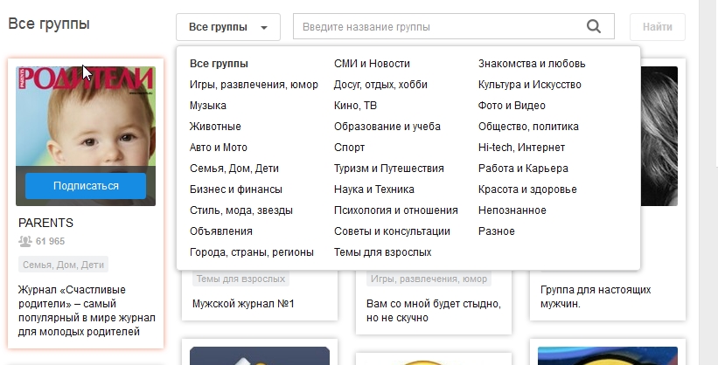This screenshot has width=718, height=365.
Task: Select СМИ и Новости category
Action: point(372,64)
